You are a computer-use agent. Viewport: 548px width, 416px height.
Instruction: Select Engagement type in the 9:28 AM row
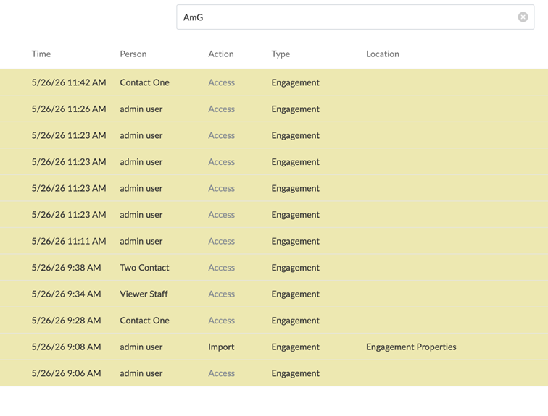coord(295,321)
